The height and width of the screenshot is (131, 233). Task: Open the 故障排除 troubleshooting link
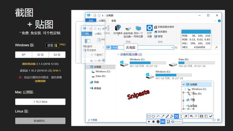(x=40, y=81)
